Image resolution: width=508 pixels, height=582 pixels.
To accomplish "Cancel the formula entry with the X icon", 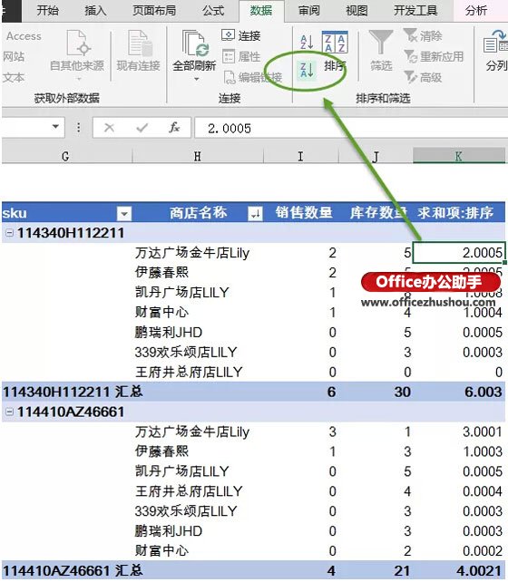I will [109, 128].
